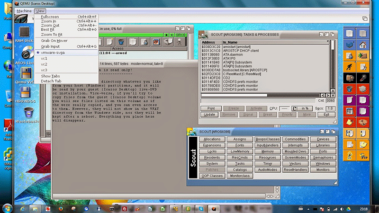Open ScreenModes in Scout window

click(295, 158)
